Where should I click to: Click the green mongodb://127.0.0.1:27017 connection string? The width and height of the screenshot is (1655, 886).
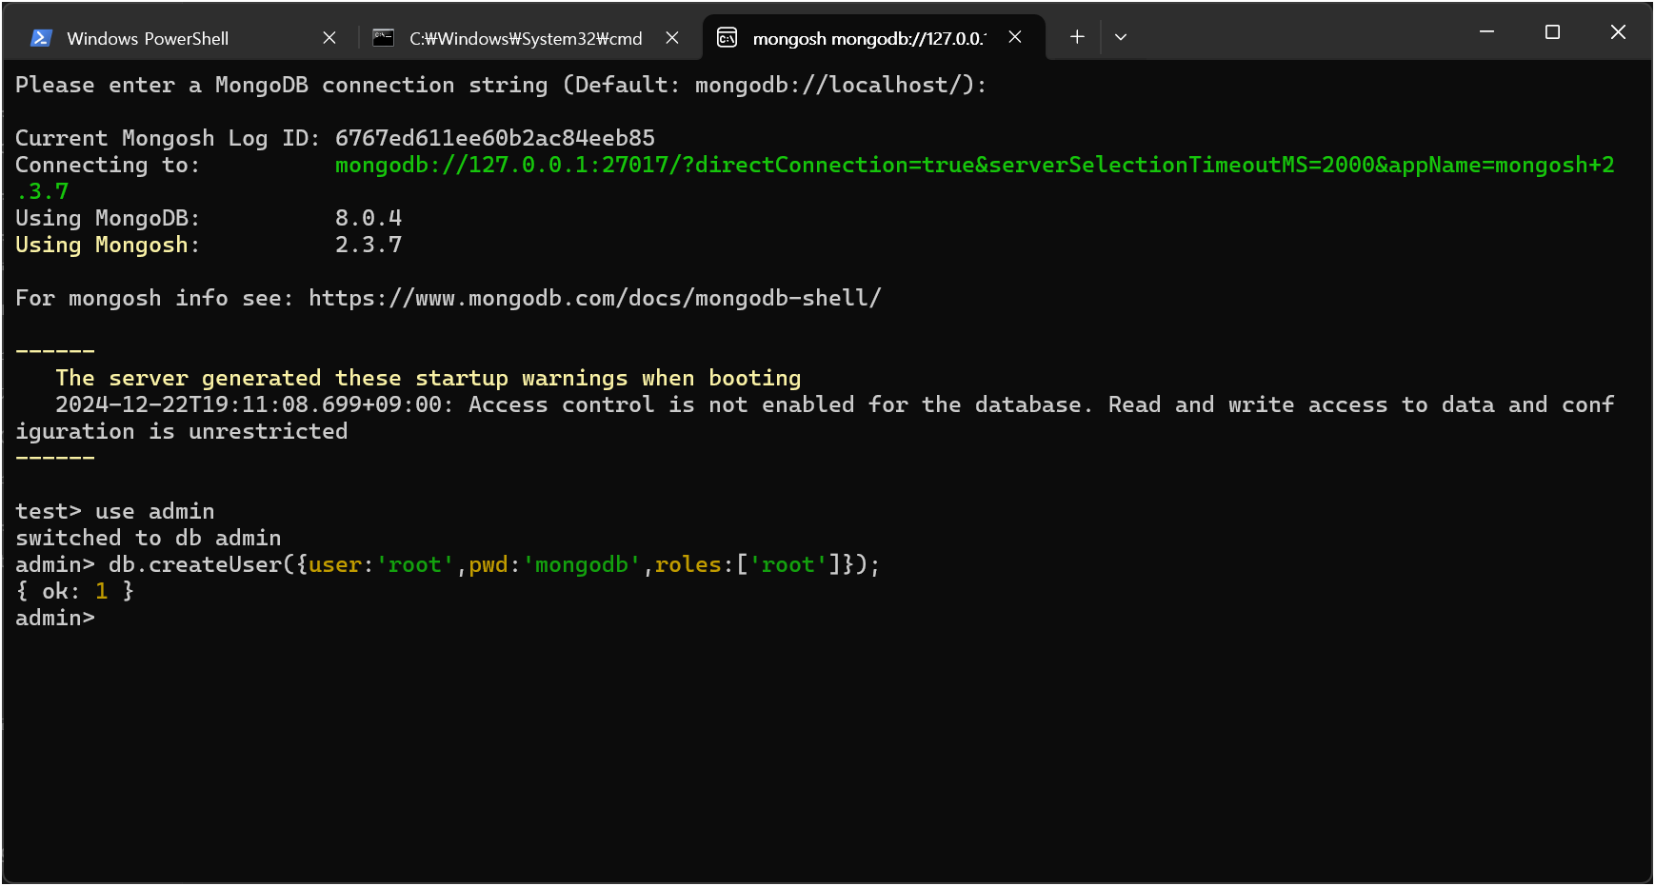point(975,165)
